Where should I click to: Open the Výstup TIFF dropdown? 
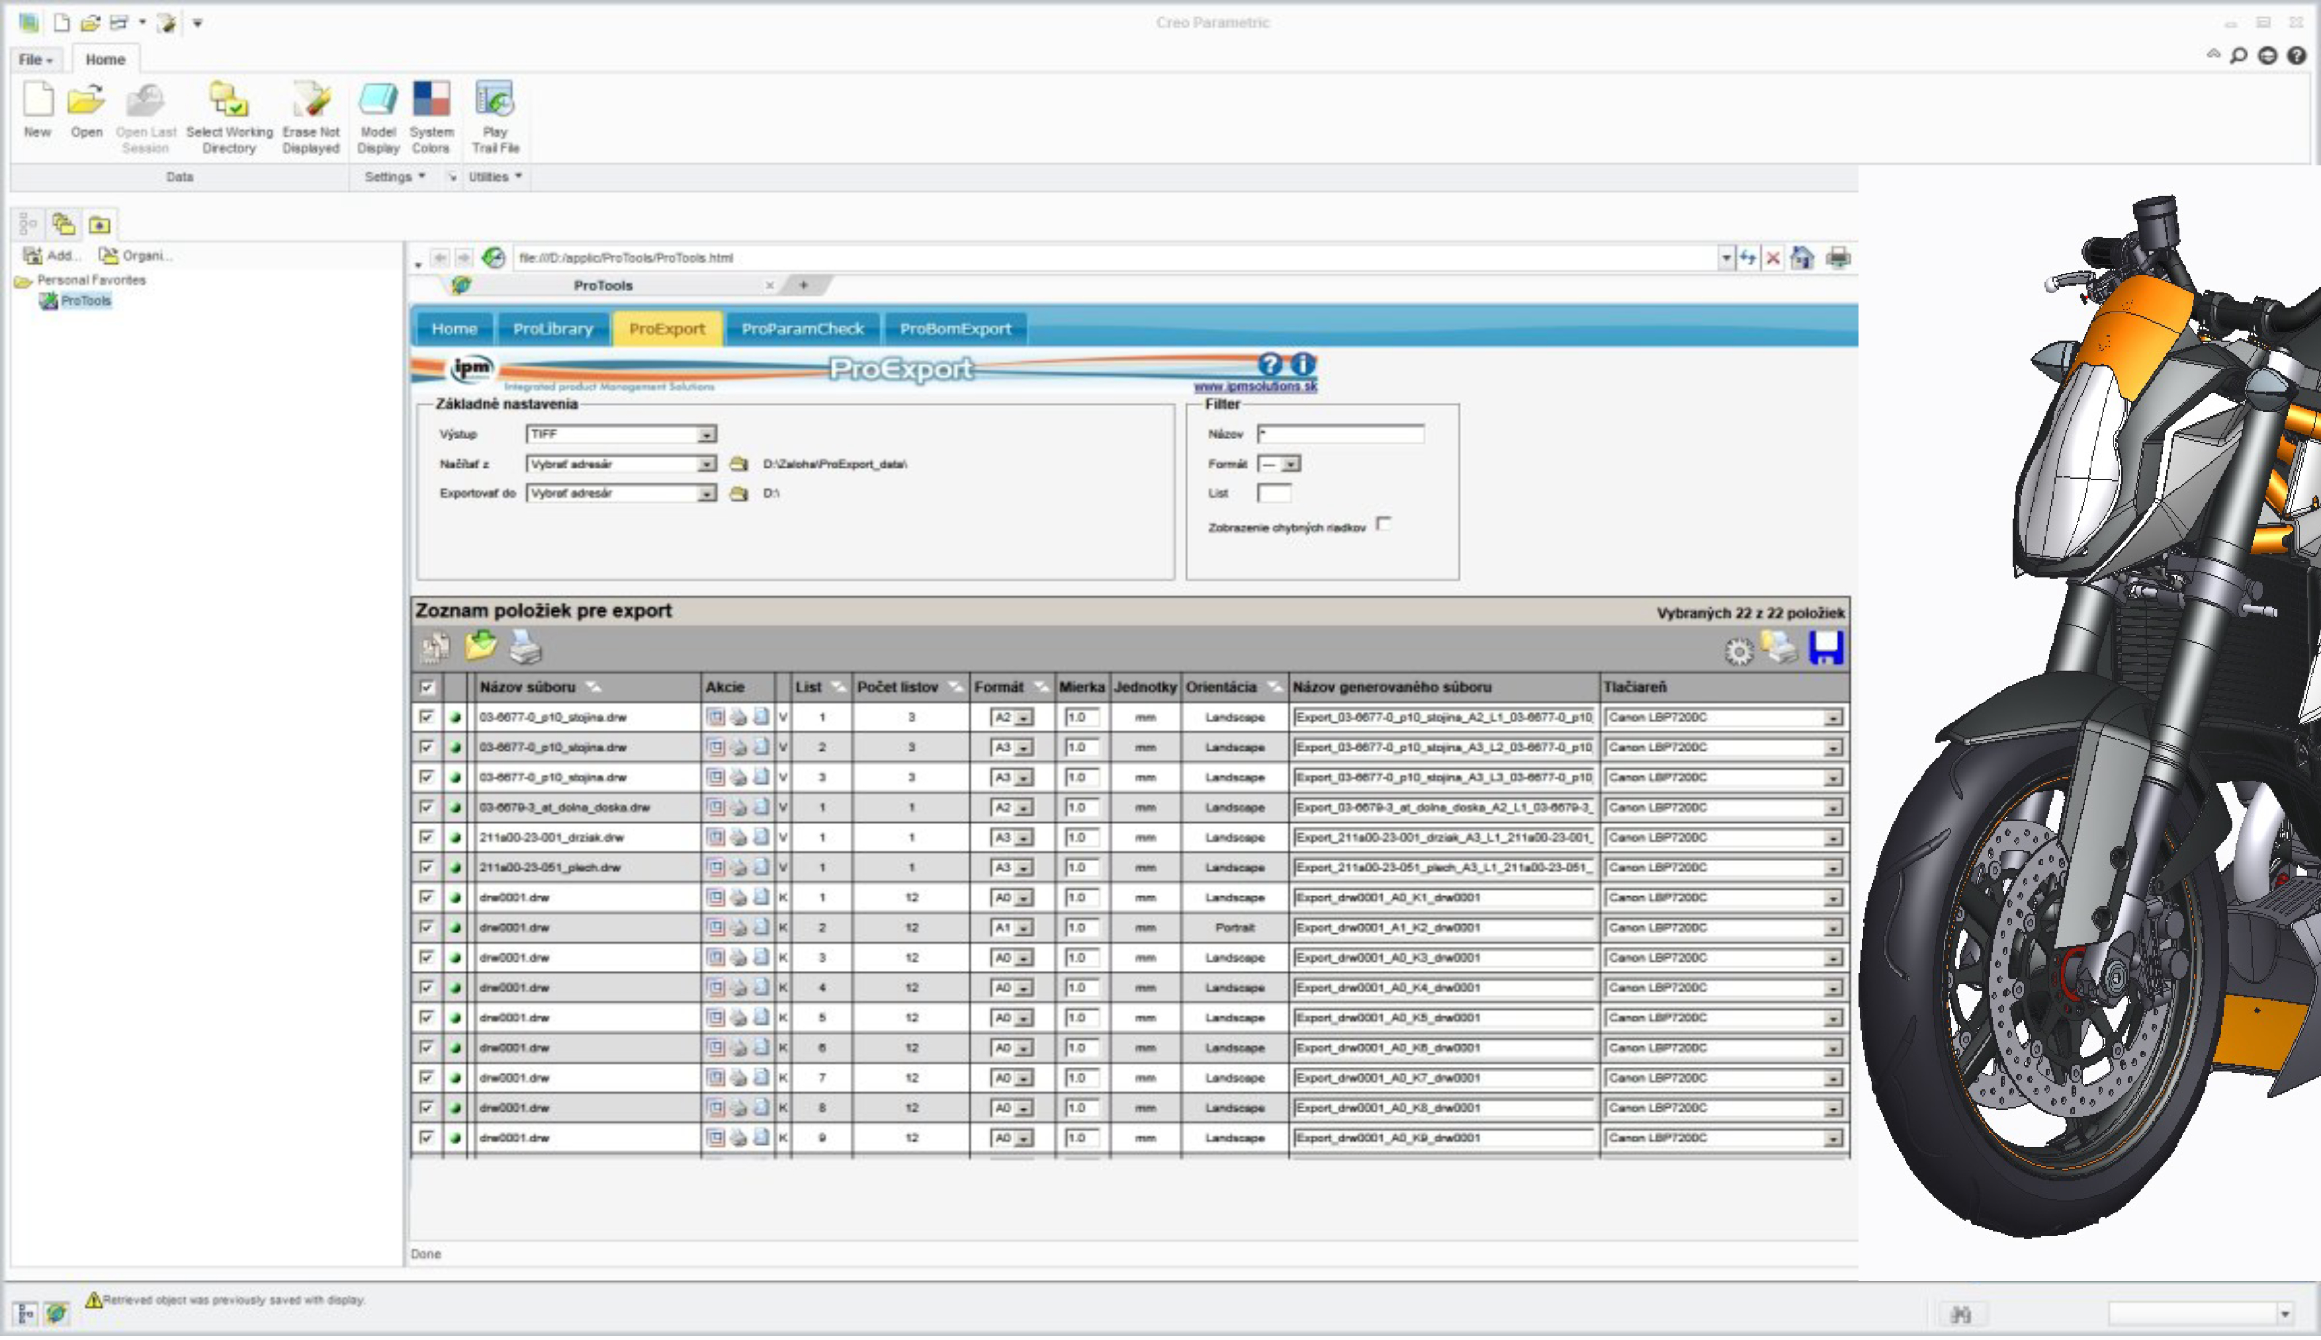coord(706,435)
